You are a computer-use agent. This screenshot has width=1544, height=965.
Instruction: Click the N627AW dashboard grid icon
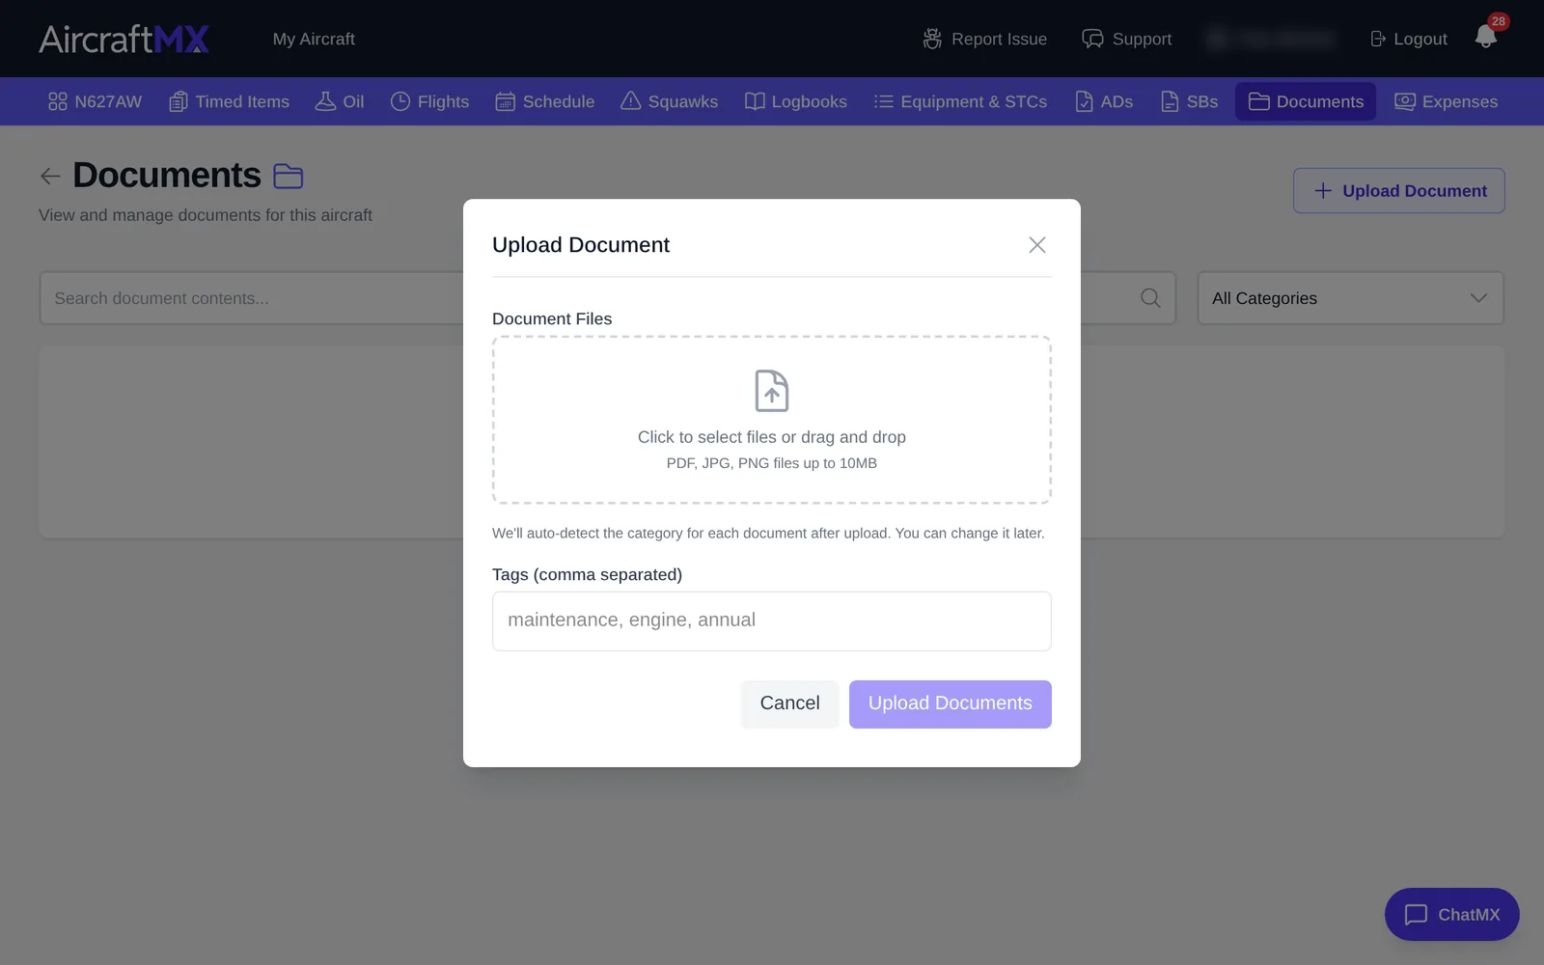58,101
